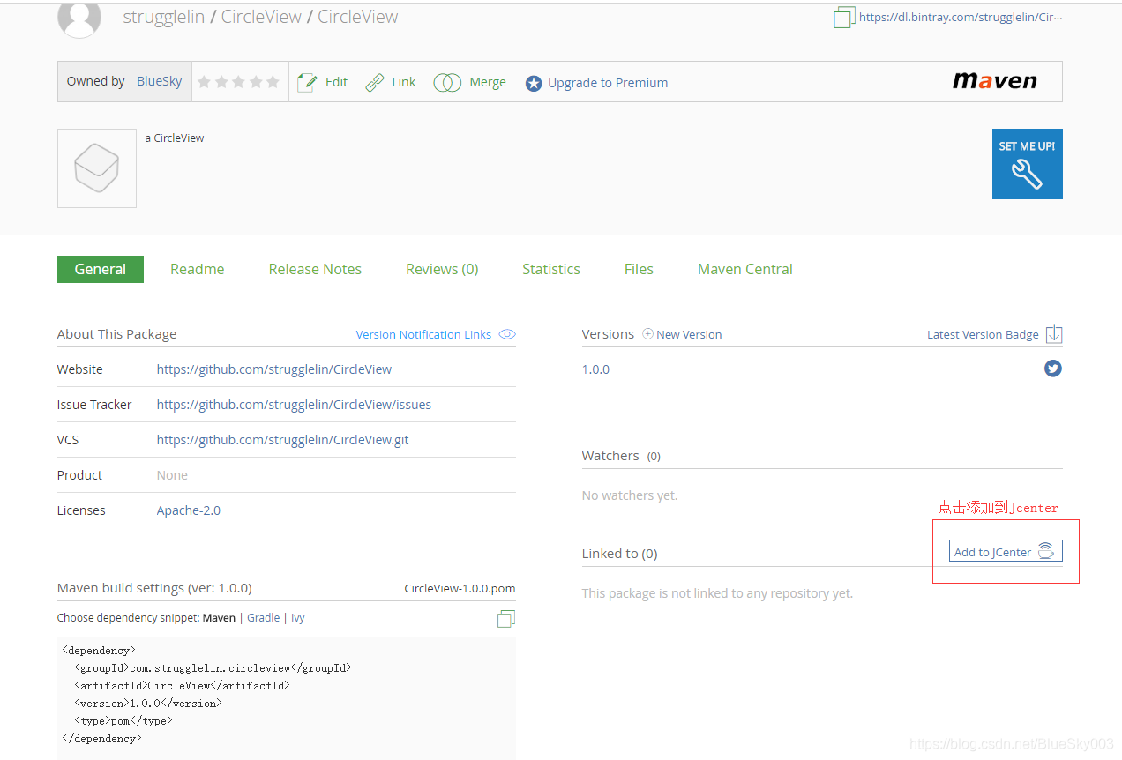Switch to the Reviews (0) tab
Image resolution: width=1122 pixels, height=760 pixels.
(x=442, y=269)
